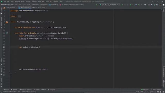Click the editor vertical scrollbar
The height and width of the screenshot is (93, 165).
[162, 49]
